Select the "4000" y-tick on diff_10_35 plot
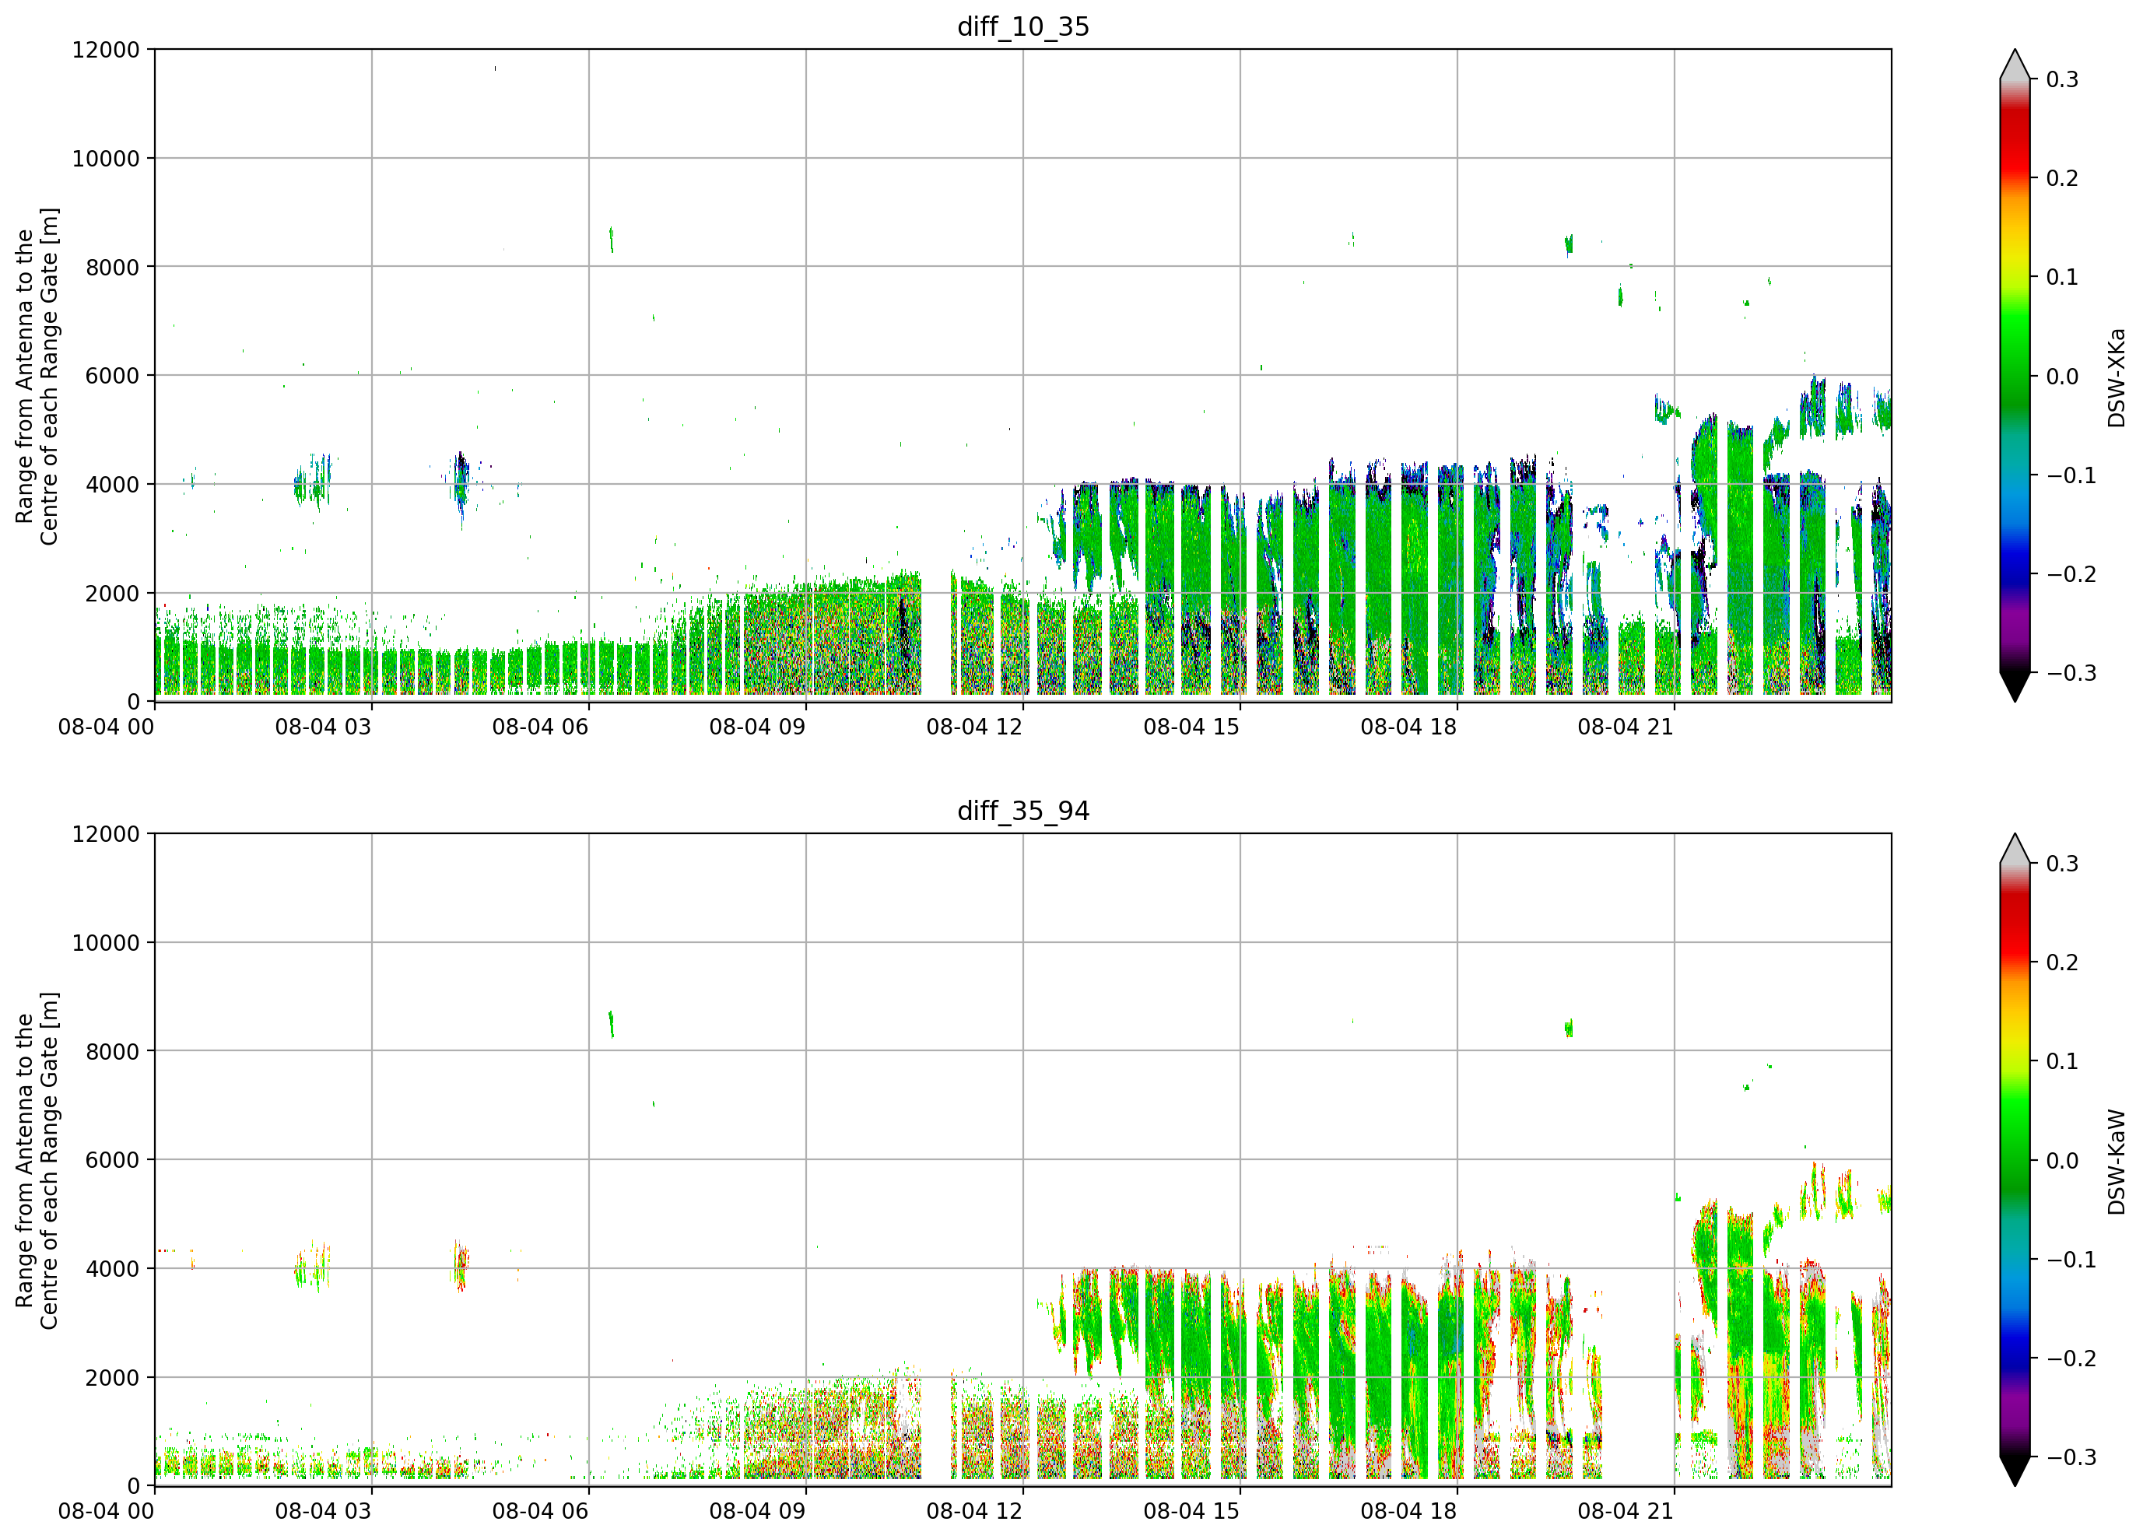The width and height of the screenshot is (2143, 1539). 112,485
